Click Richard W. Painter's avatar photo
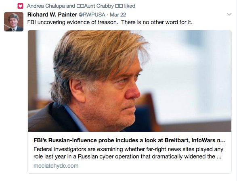 tap(14, 22)
